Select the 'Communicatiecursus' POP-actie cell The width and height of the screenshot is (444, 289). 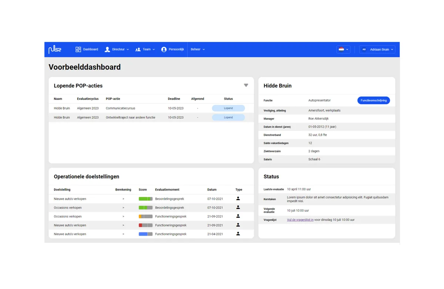121,108
